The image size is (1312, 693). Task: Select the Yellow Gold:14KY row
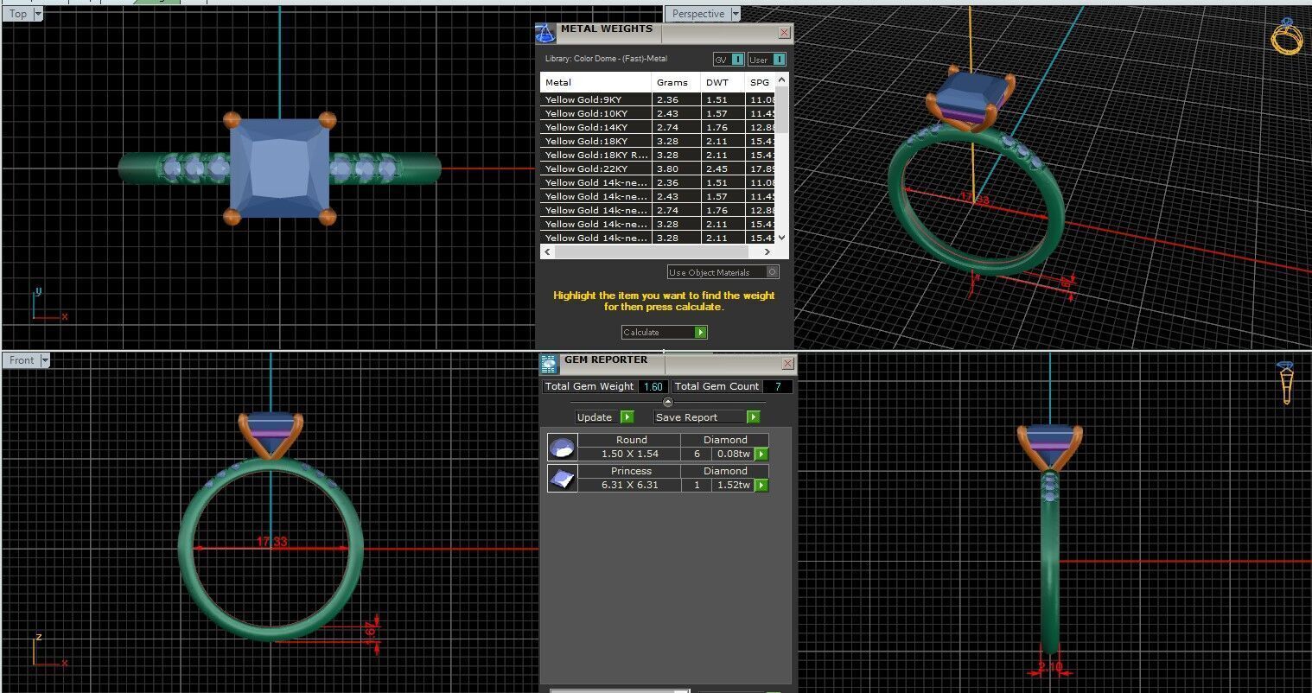(659, 127)
